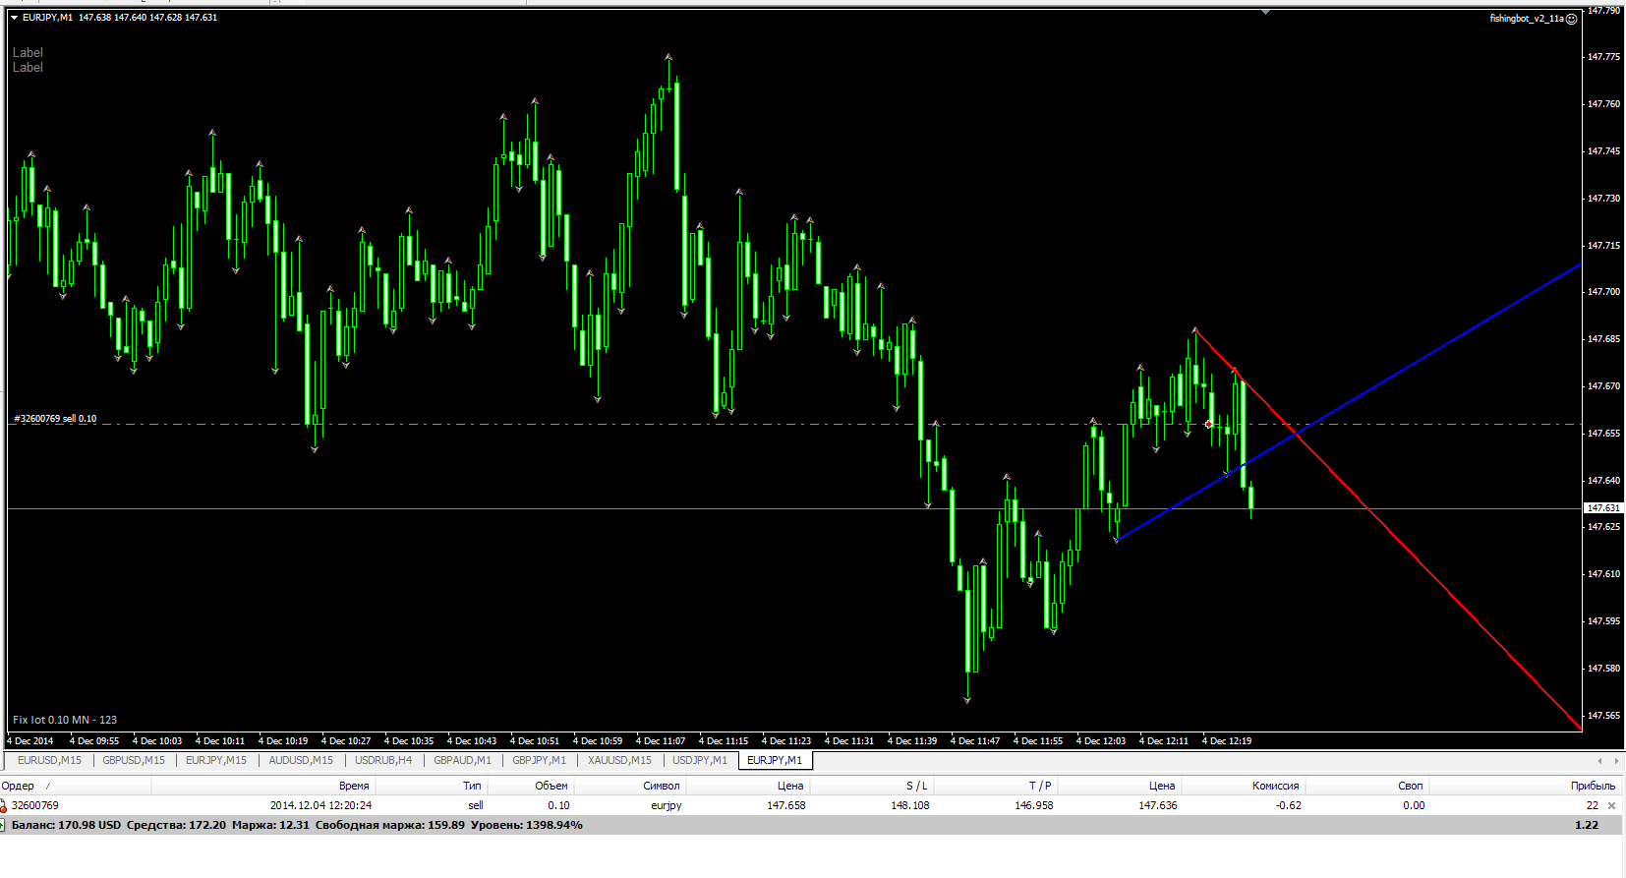
Task: Switch to the XAUUSD,M15 chart tab
Action: [x=619, y=760]
